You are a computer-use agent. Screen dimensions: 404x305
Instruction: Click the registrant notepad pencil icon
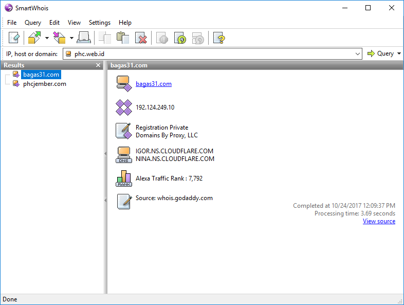coord(124,131)
